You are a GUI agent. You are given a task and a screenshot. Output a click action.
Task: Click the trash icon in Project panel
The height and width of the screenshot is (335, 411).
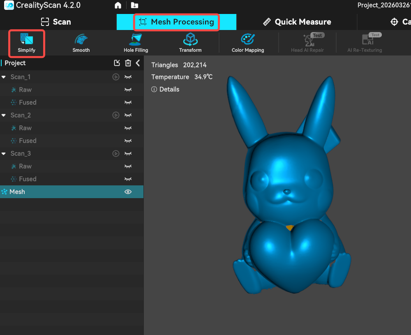click(128, 63)
